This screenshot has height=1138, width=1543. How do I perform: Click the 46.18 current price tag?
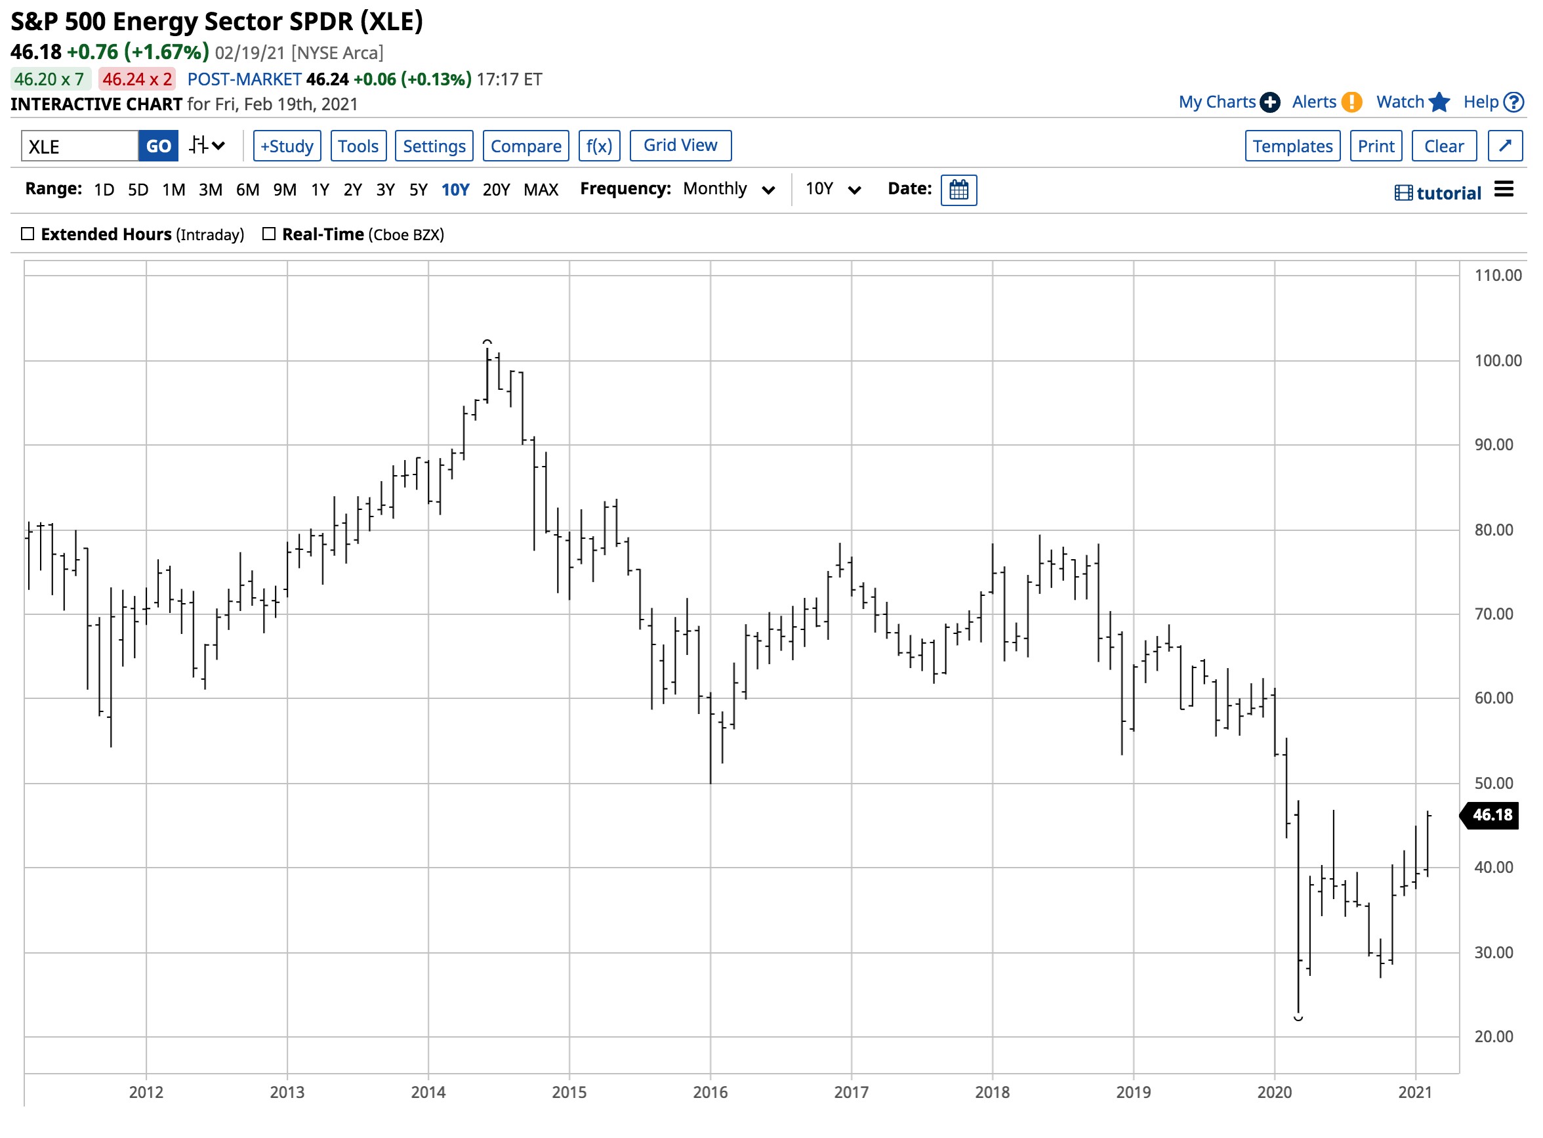pos(1489,815)
